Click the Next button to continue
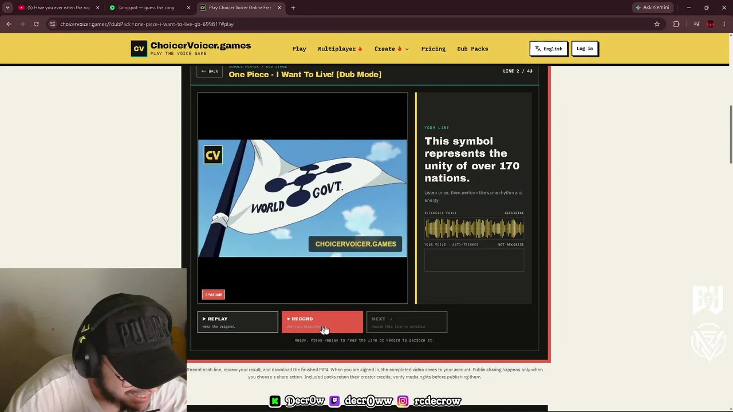 [x=407, y=322]
